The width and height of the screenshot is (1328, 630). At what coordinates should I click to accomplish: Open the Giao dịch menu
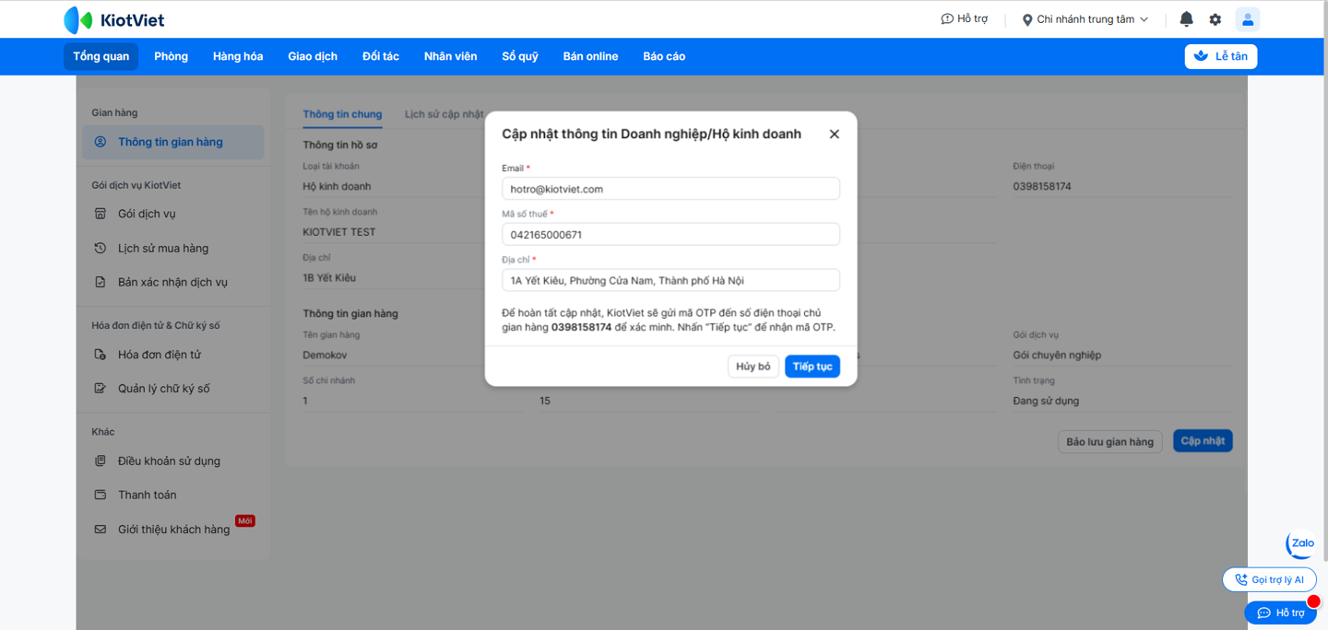tap(313, 56)
